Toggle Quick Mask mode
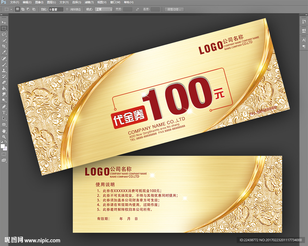Screen dimensions: 308x246 (x=4, y=154)
